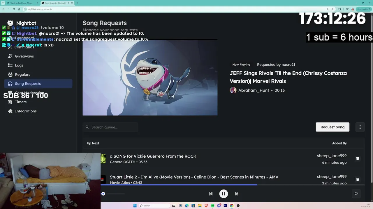Screen dimensions: 373x209
Task: Click the Vickie Guerrero song thumbnail
Action: tap(103, 158)
